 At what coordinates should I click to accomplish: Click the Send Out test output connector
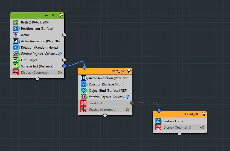[x=132, y=103]
